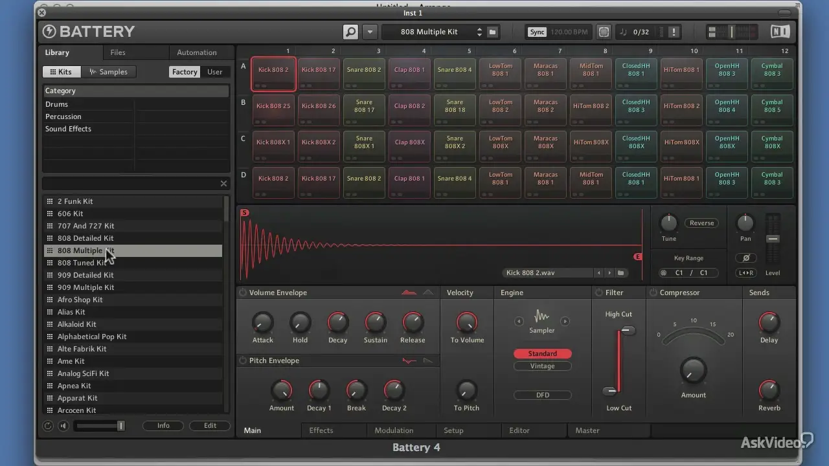Click the NI logo icon
The image size is (829, 466).
[x=780, y=32]
